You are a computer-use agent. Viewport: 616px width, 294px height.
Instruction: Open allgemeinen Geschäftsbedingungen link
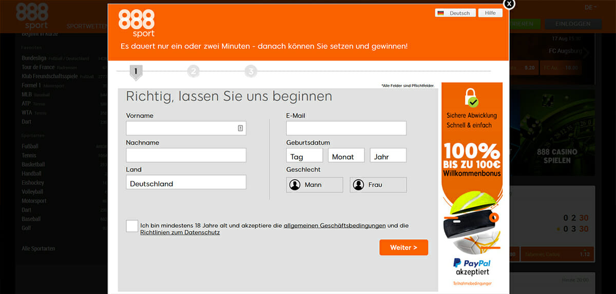[x=334, y=225]
